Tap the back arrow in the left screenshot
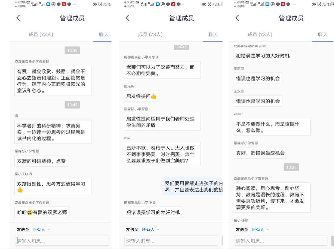 (18, 18)
